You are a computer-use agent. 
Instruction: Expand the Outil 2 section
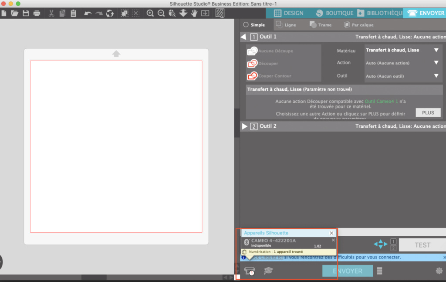[x=244, y=126]
